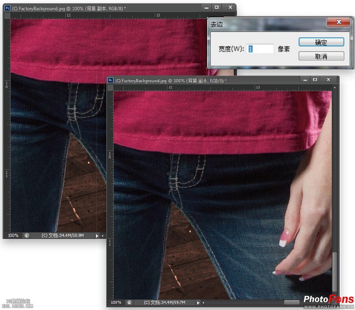Close the back FactoryBackground.jpg window
Viewport: 355px width, 310px height.
[x=230, y=7]
